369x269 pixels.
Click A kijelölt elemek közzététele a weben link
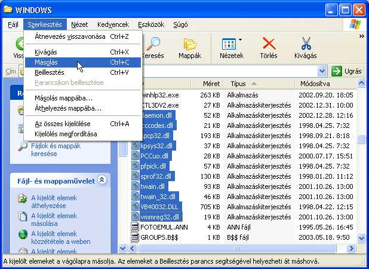click(x=61, y=237)
